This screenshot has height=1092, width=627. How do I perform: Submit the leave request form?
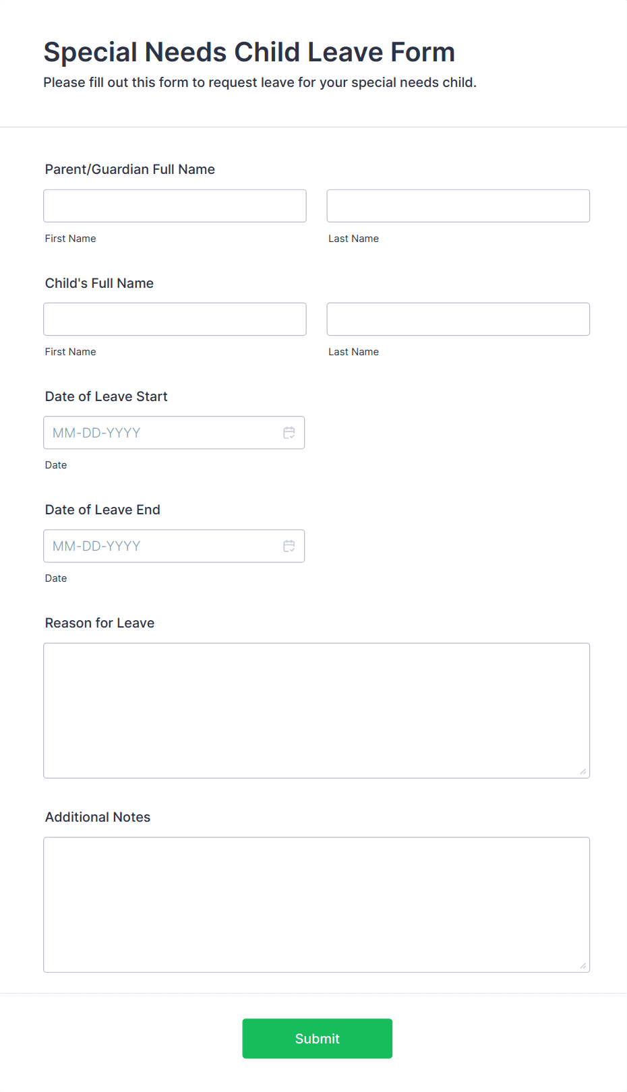(x=318, y=1039)
